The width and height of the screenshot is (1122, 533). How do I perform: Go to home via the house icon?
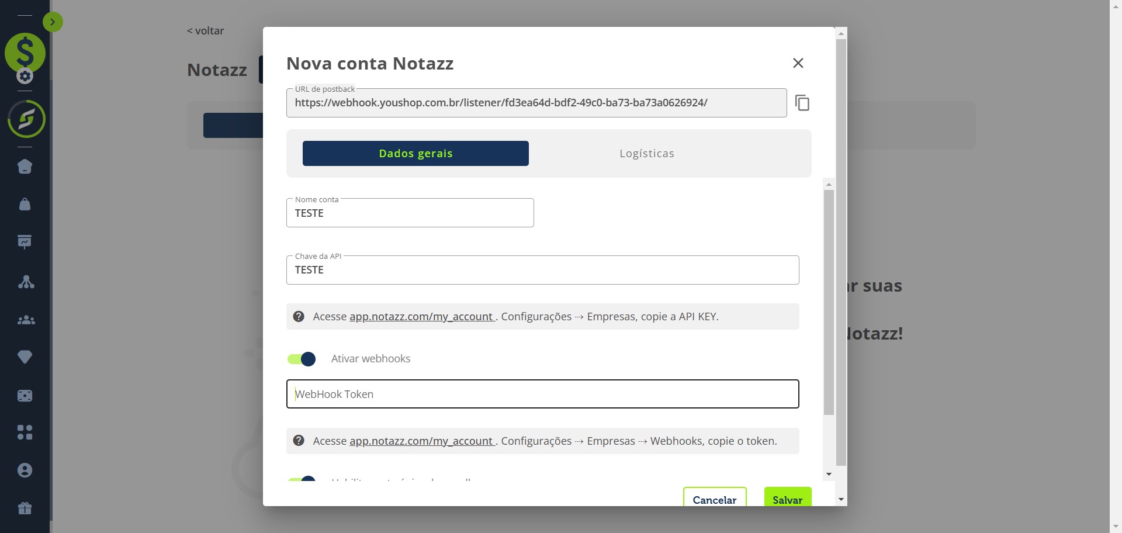[x=25, y=167]
